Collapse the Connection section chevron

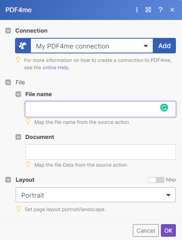pos(8,31)
